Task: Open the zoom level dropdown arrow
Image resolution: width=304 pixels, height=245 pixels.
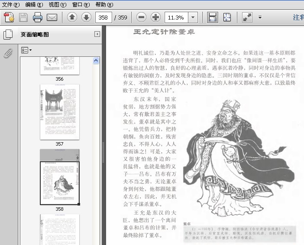Action: [193, 17]
